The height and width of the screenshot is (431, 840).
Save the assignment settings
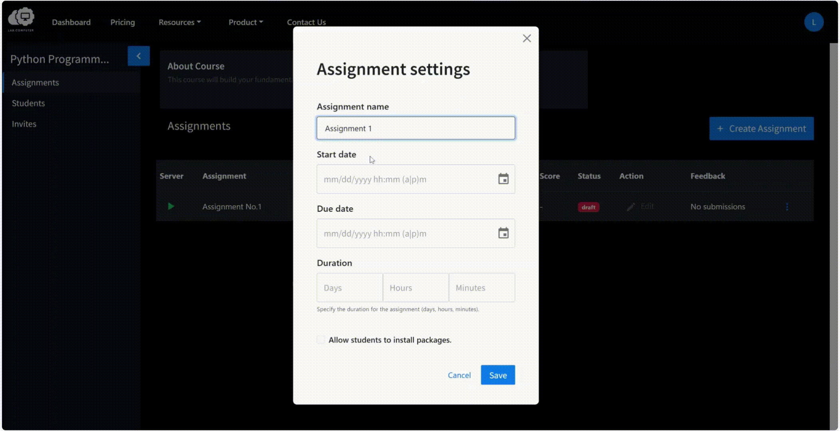pos(498,375)
